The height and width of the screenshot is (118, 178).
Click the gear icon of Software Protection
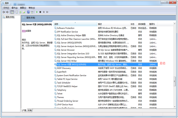[55, 28]
